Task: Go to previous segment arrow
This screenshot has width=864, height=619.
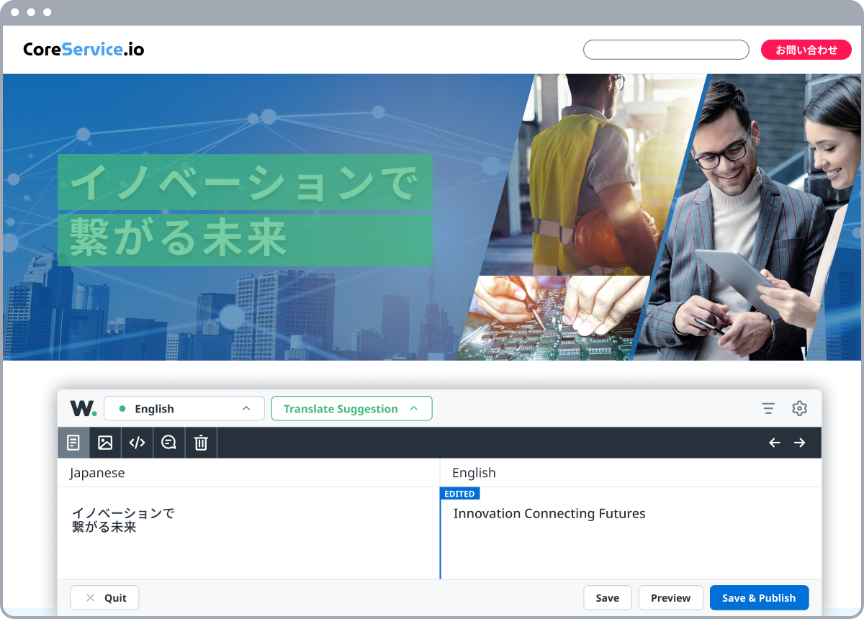Action: click(x=774, y=443)
